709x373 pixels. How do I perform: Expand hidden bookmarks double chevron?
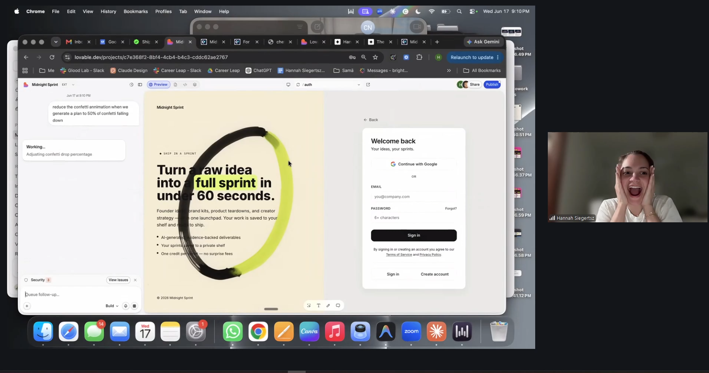coord(449,71)
